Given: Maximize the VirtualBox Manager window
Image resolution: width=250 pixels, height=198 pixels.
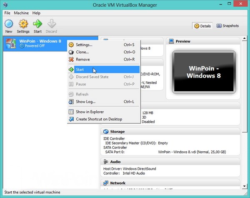Looking at the screenshot, I should click(x=229, y=4).
